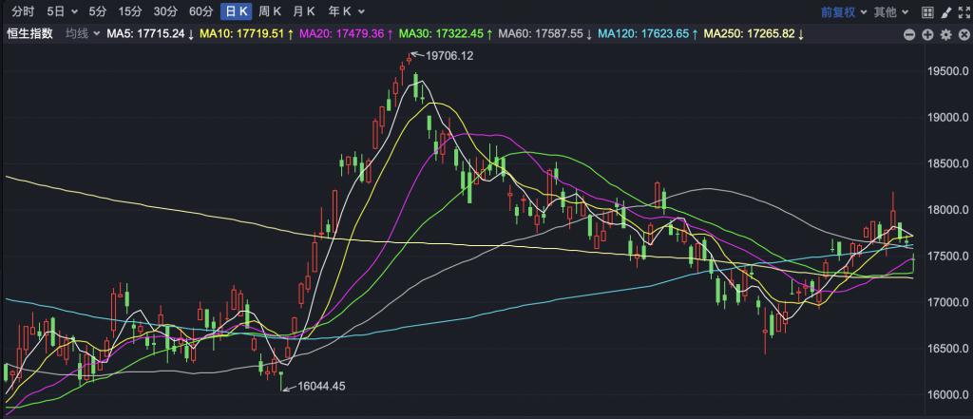Switch to 分时 intraday view

[x=23, y=12]
